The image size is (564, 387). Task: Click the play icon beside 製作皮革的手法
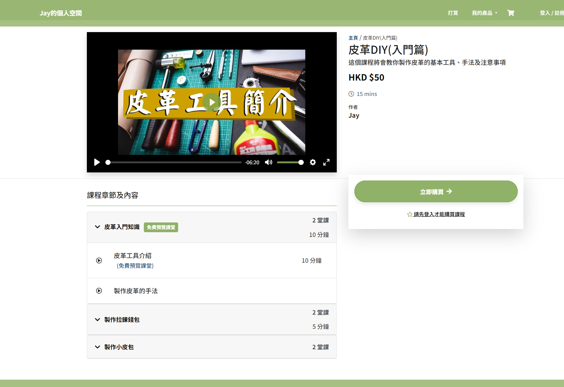(99, 291)
